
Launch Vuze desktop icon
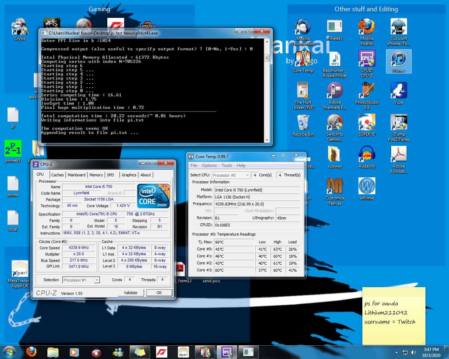pos(399,94)
